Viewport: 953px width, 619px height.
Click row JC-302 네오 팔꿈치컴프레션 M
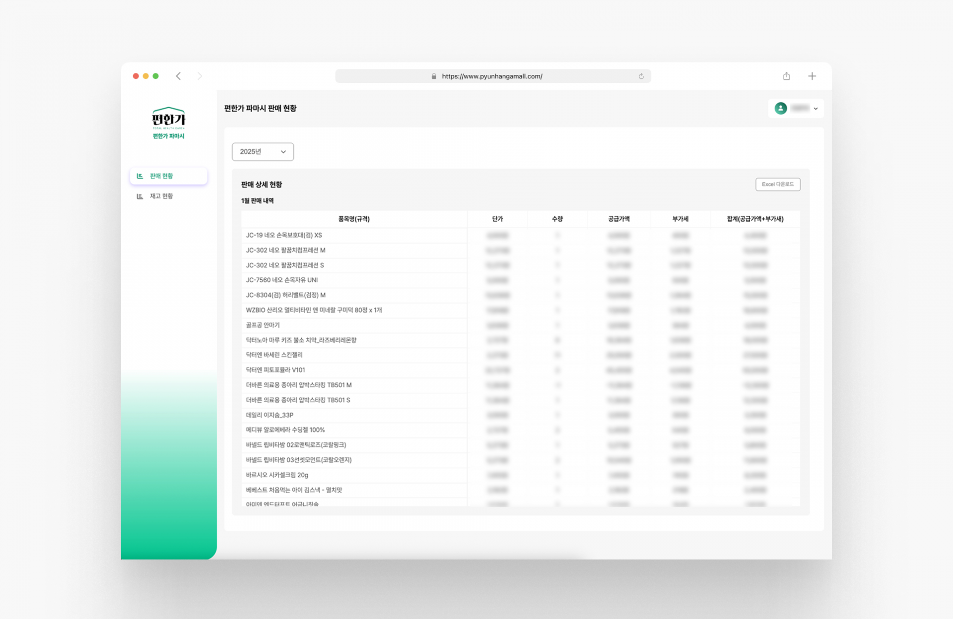(520, 250)
